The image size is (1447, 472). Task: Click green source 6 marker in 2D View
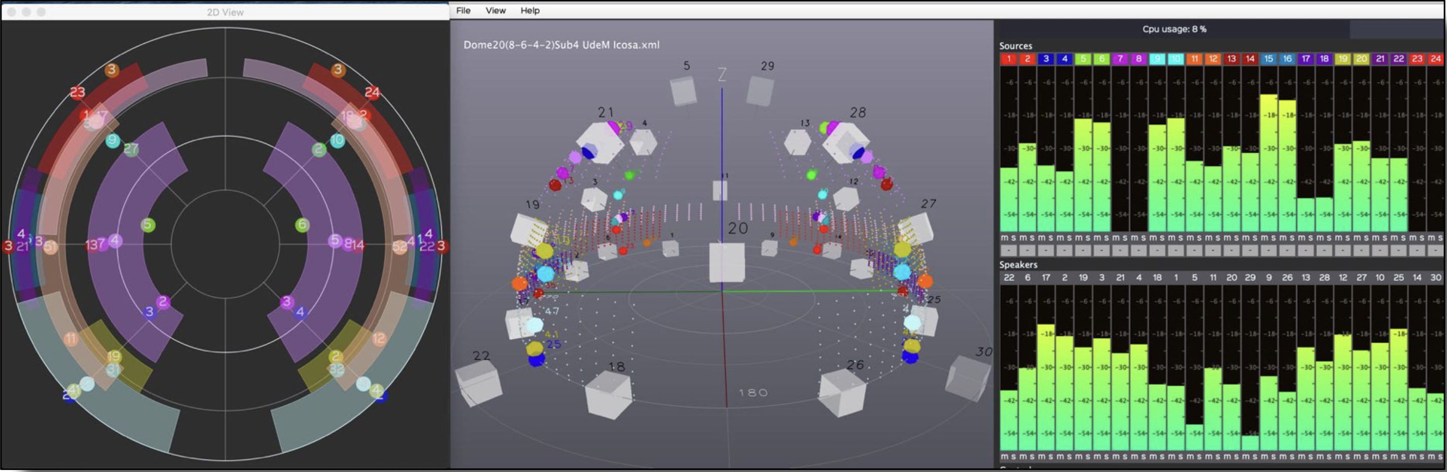[302, 225]
